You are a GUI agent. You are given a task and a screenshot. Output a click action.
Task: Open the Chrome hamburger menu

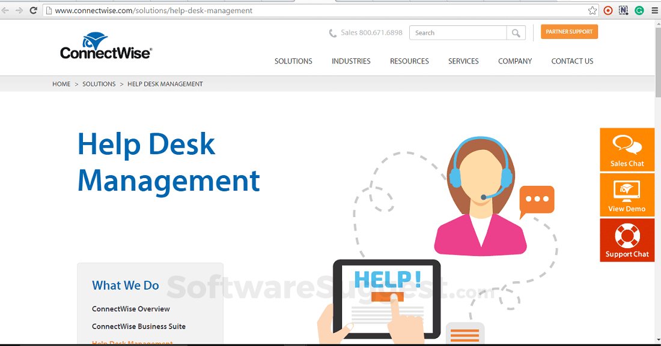pos(654,11)
